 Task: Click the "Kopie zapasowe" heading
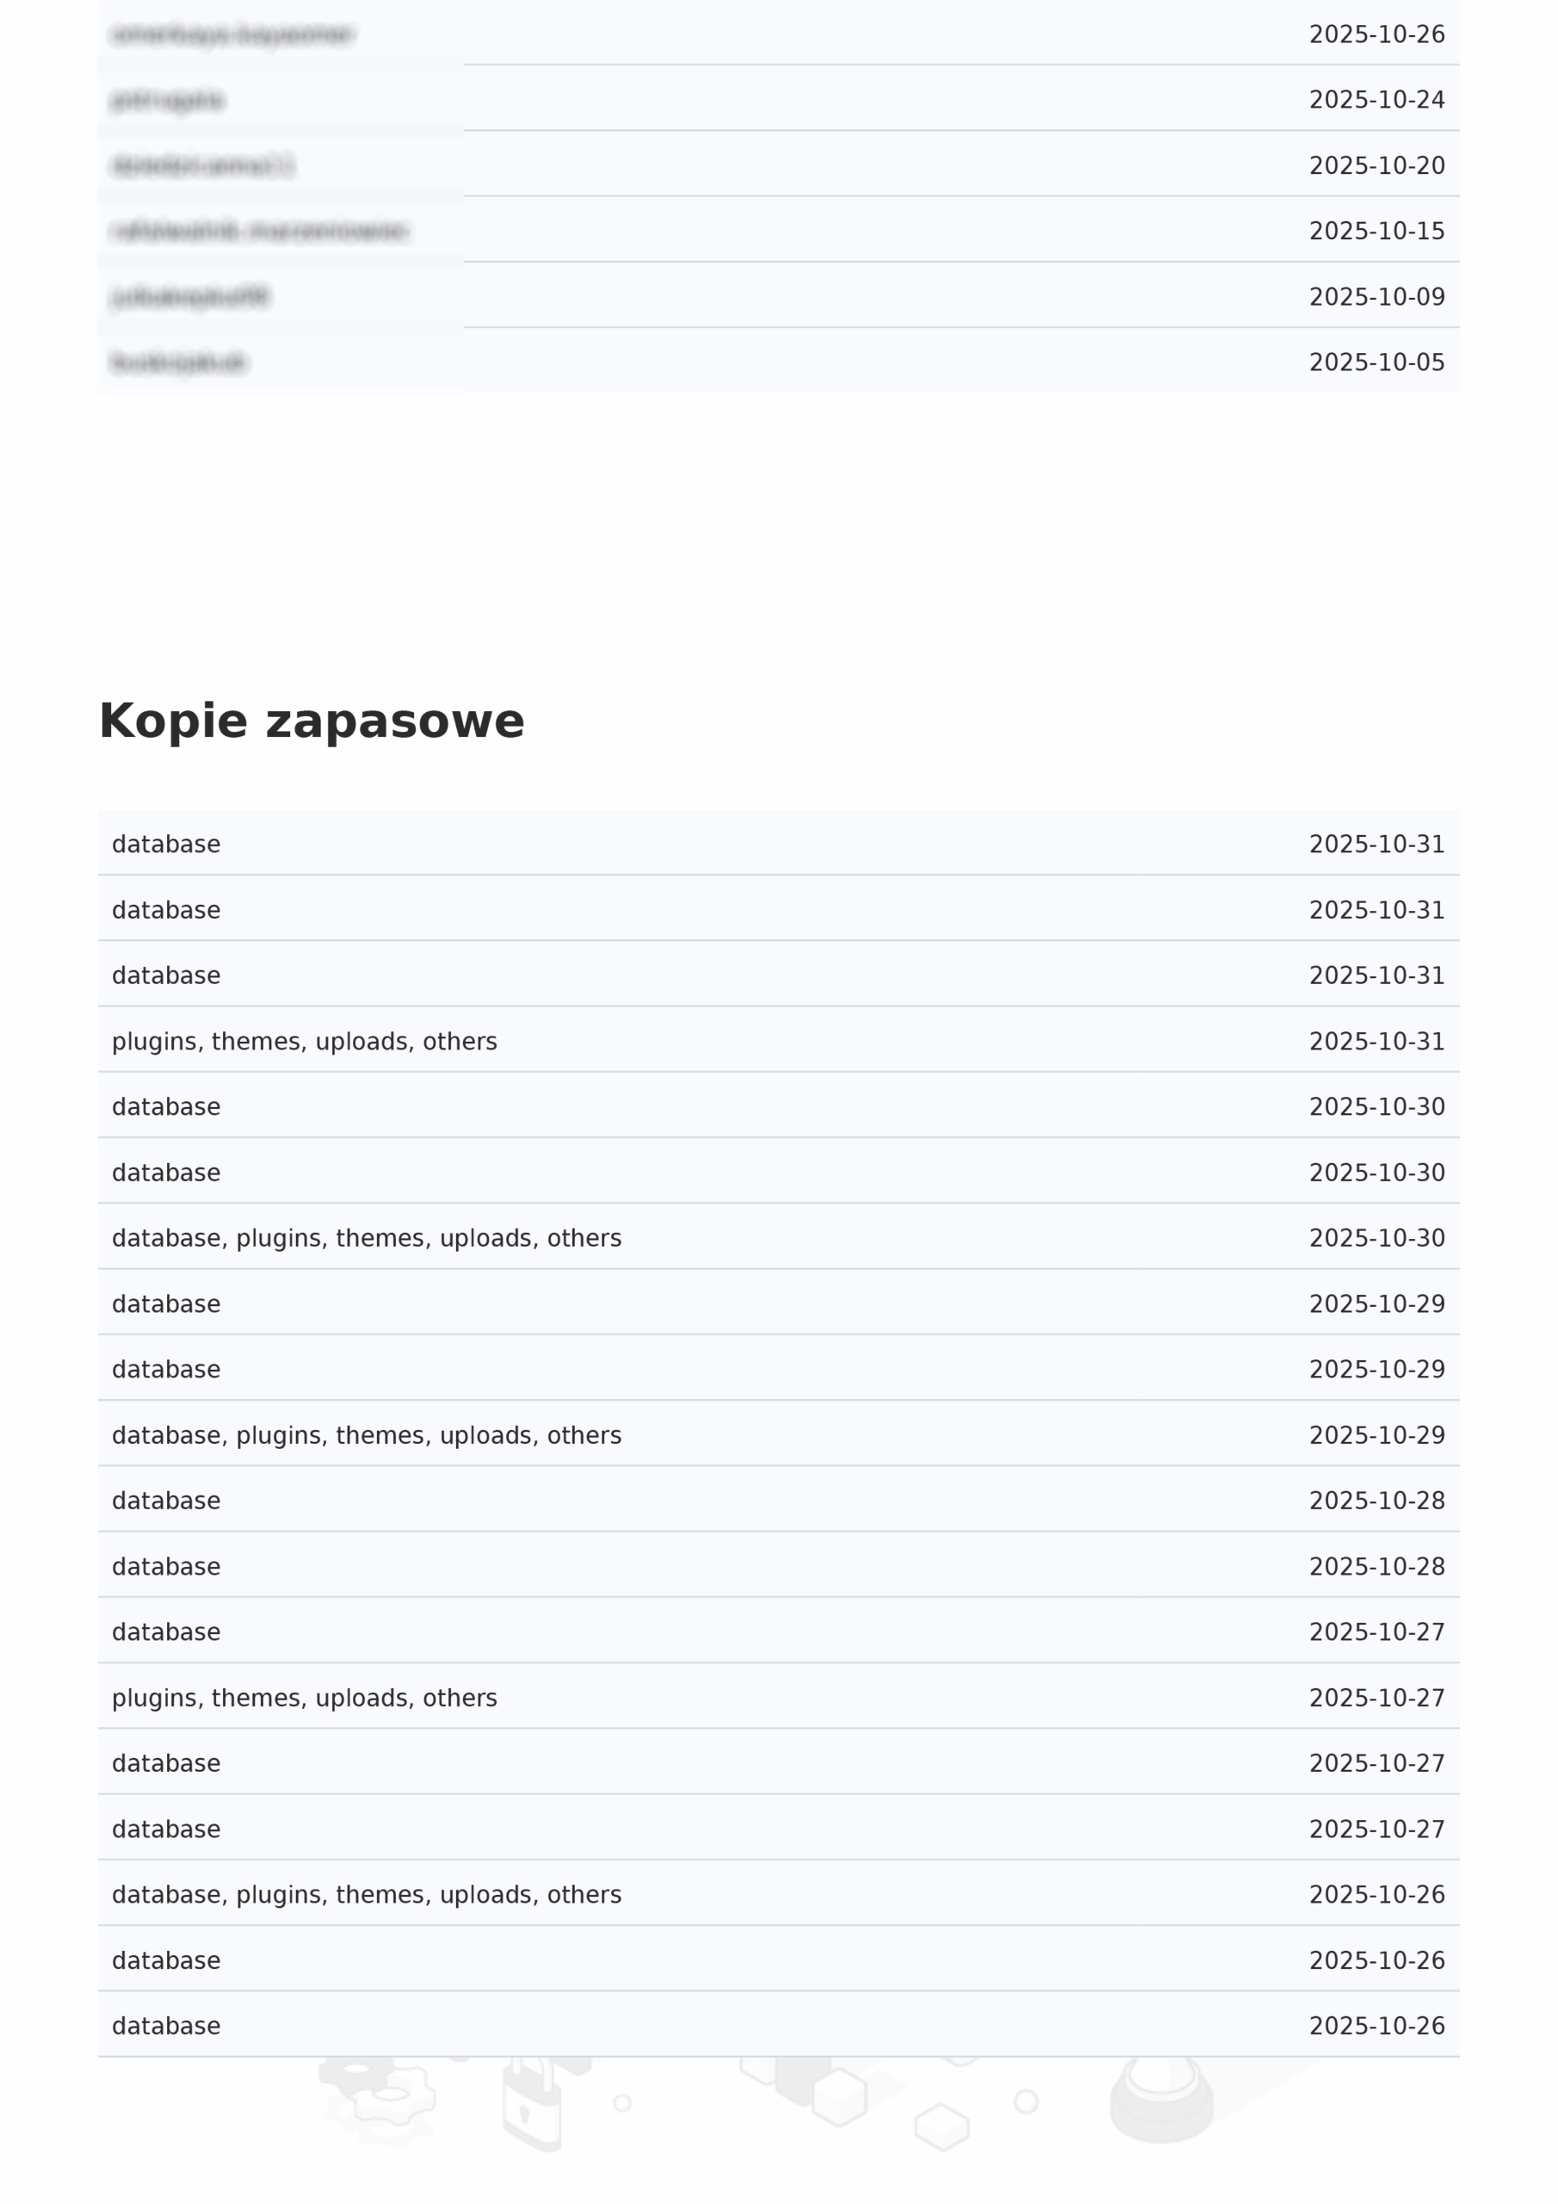[x=311, y=721]
